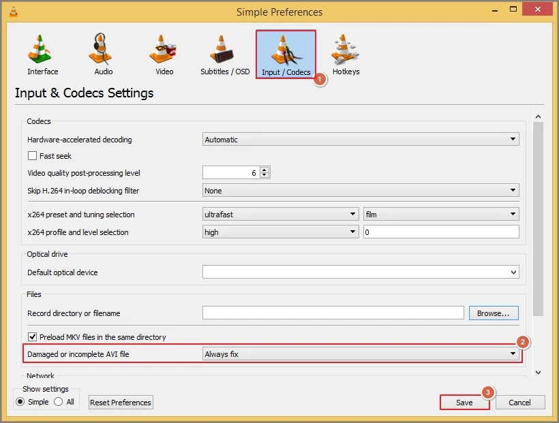
Task: Close the Simple Preferences window
Action: (538, 10)
